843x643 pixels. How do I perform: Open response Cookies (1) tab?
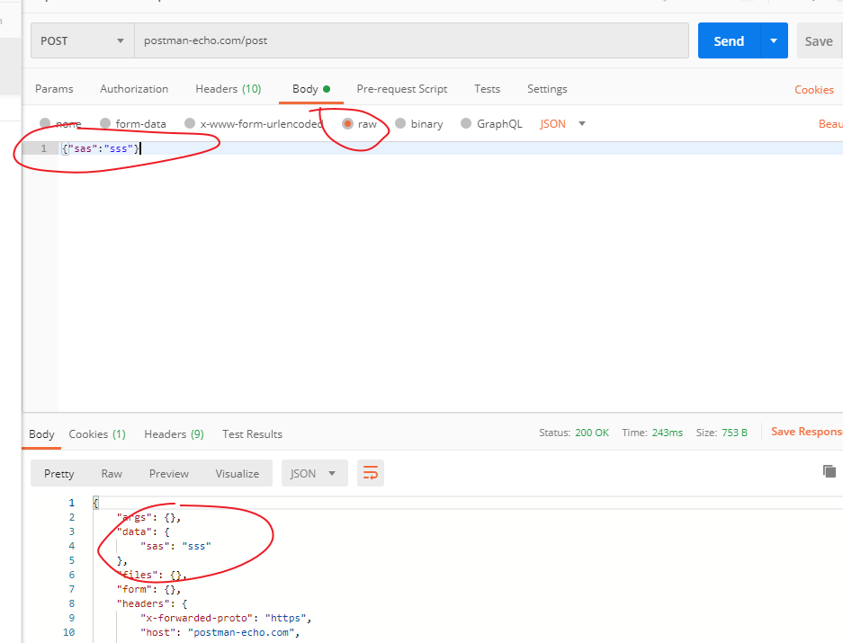[x=97, y=433]
